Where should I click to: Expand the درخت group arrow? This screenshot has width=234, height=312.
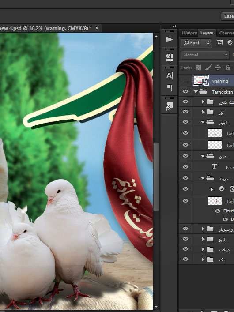203,249
